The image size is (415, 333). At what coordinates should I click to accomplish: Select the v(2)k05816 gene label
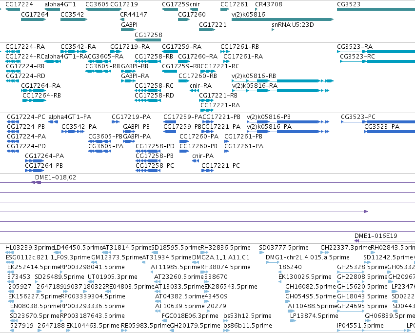[248, 14]
